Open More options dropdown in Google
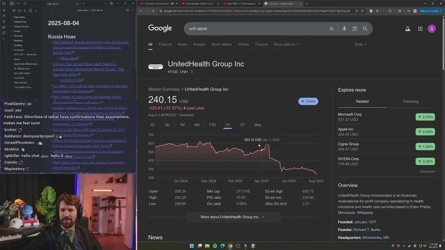 pos(286,44)
